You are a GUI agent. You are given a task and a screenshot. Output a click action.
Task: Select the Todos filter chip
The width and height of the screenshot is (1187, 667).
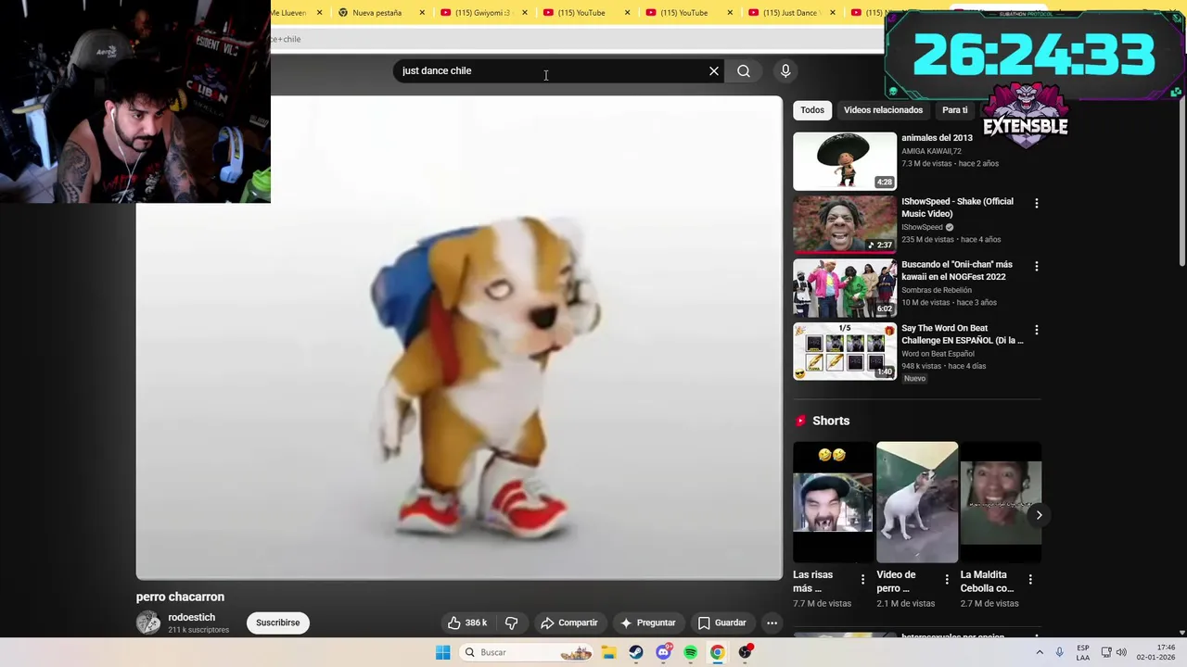click(812, 110)
